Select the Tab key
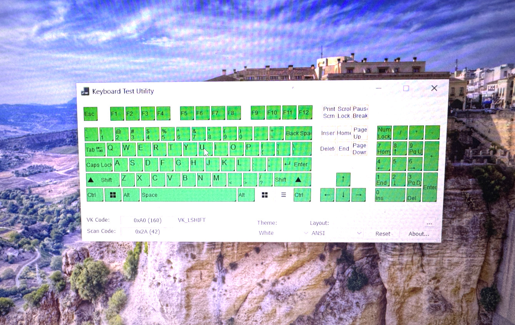This screenshot has width=515, height=325. [95, 149]
